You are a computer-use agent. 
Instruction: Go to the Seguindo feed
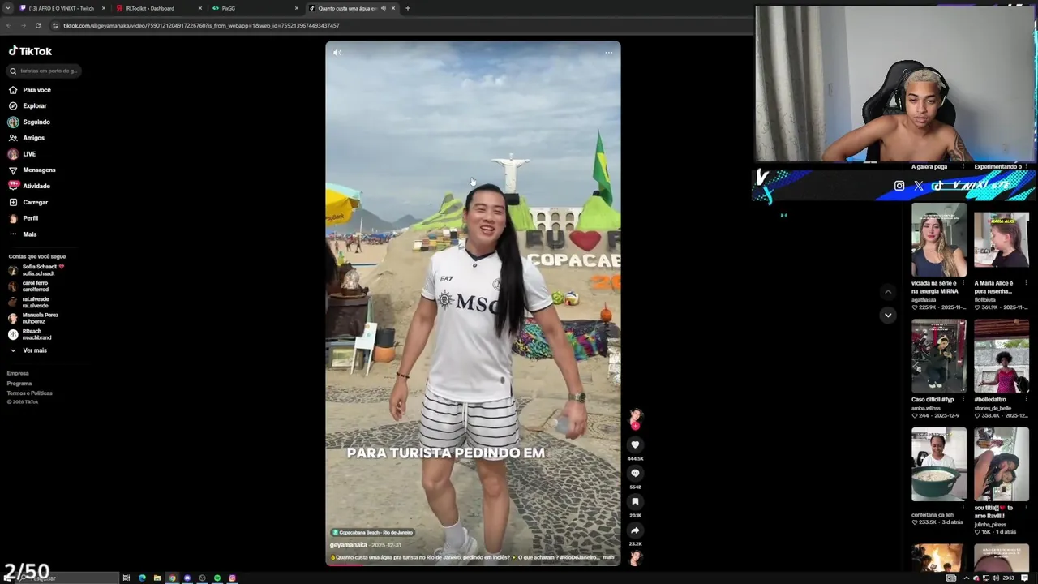29,122
